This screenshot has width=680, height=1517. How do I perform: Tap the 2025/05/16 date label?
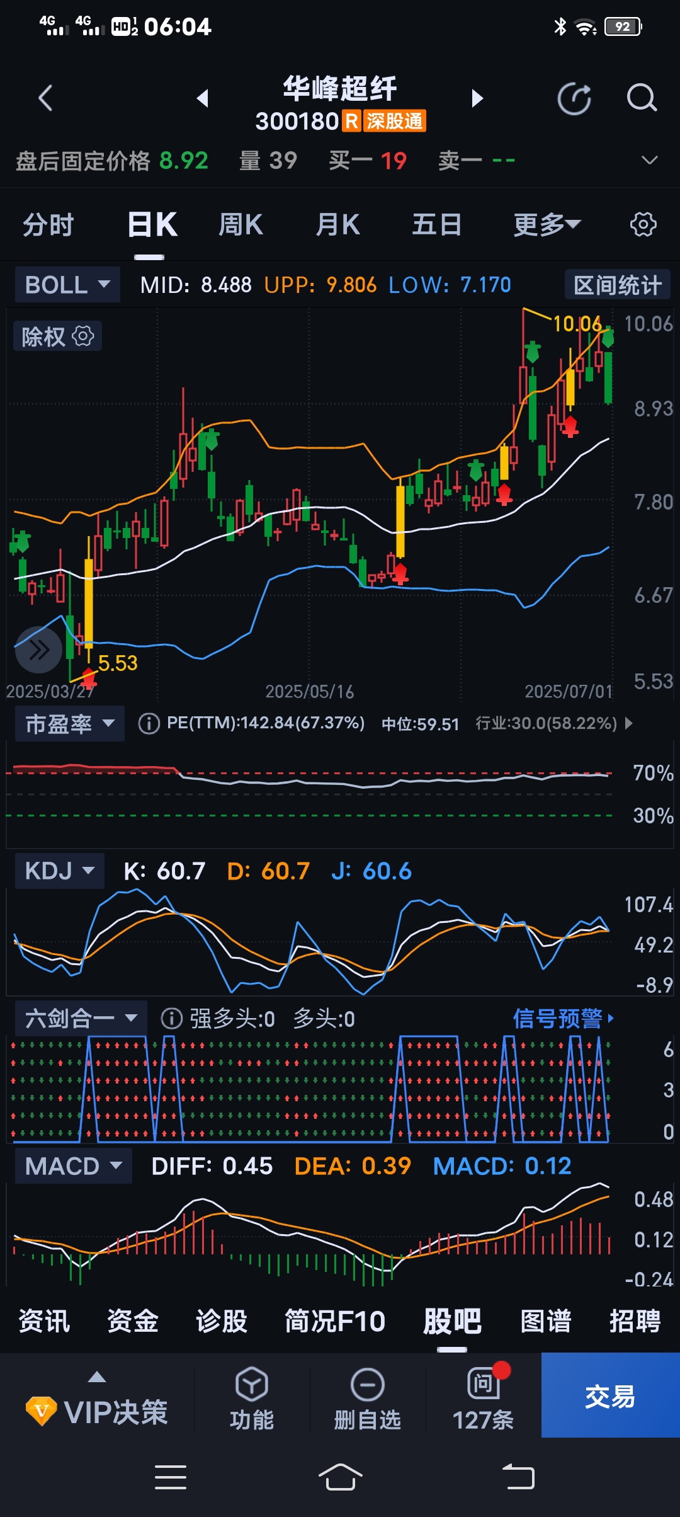[310, 692]
